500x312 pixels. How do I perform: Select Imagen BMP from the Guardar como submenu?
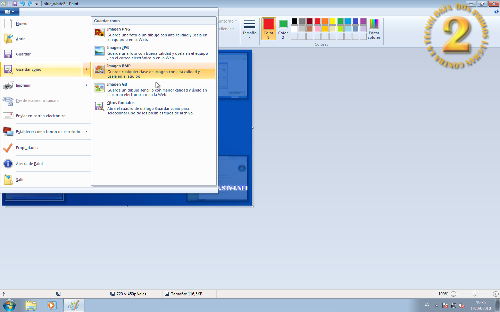(x=153, y=71)
